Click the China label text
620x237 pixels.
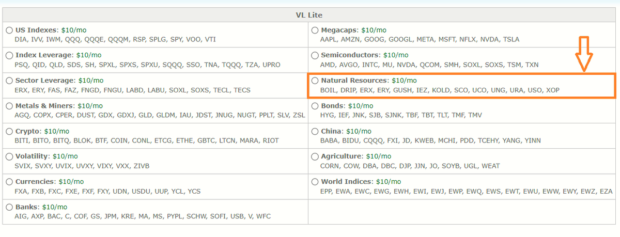(x=332, y=131)
